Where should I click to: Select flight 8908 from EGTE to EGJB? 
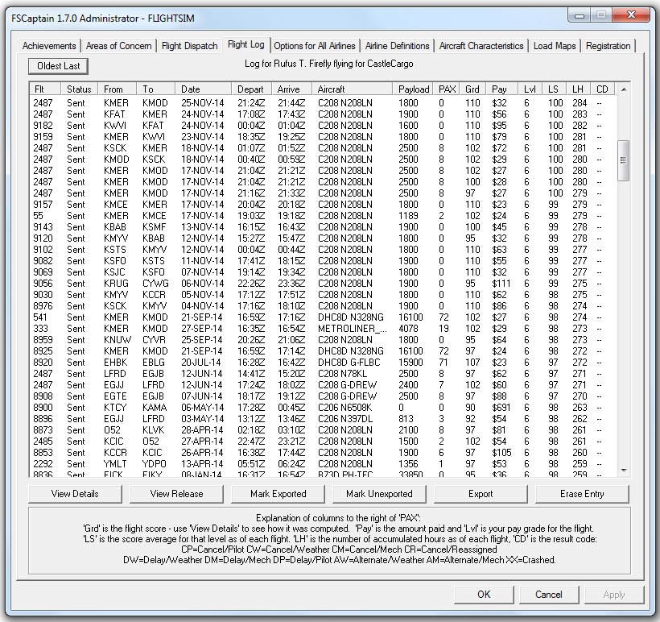(323, 396)
